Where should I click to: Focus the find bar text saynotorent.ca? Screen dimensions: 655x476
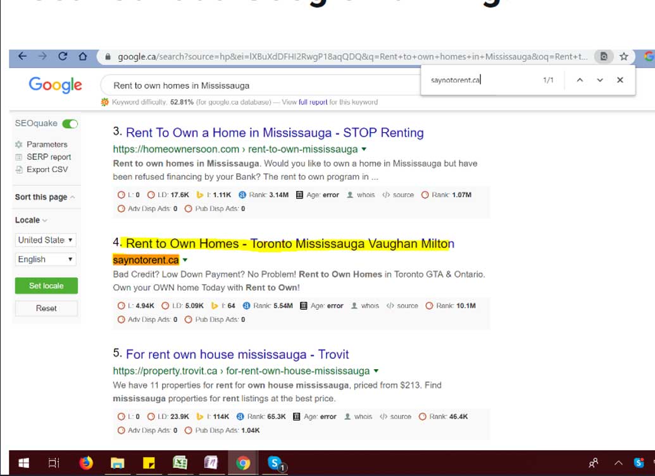coord(455,80)
